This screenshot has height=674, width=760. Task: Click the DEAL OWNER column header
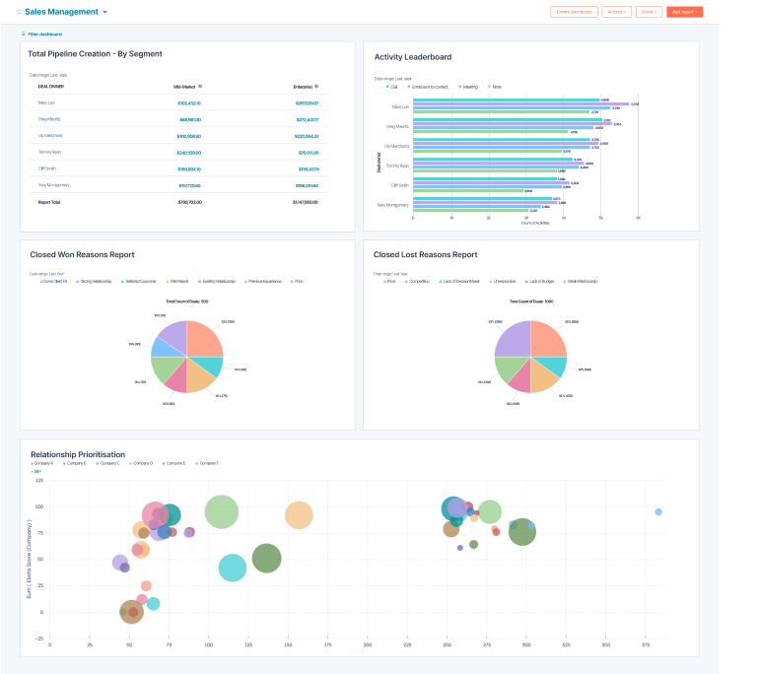point(51,87)
